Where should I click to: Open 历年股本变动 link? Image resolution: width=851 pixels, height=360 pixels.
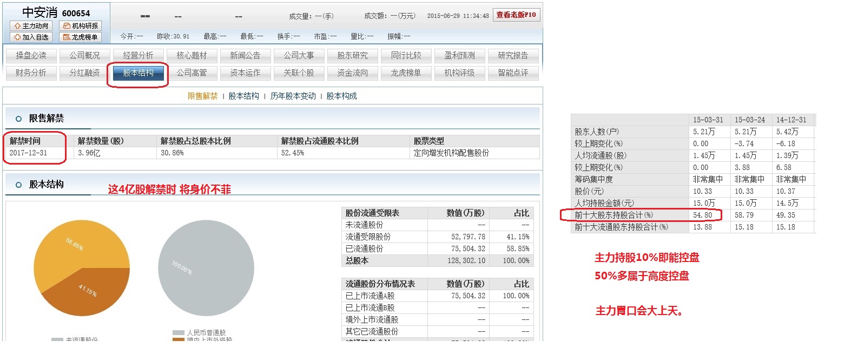tap(293, 96)
